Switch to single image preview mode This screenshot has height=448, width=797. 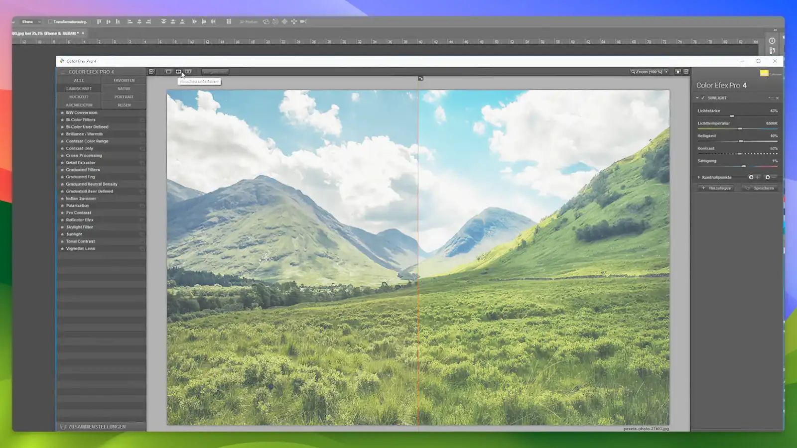coord(168,72)
